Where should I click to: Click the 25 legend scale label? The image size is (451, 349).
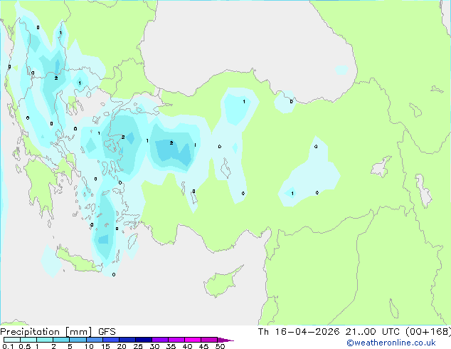(x=138, y=346)
